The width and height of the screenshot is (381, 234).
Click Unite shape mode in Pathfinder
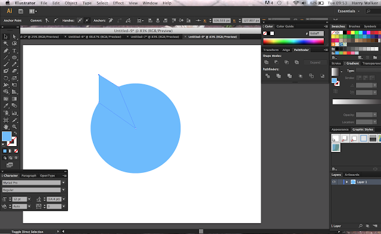tap(267, 62)
